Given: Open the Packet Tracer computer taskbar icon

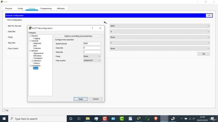Looking at the screenshot, I should pos(173,119).
